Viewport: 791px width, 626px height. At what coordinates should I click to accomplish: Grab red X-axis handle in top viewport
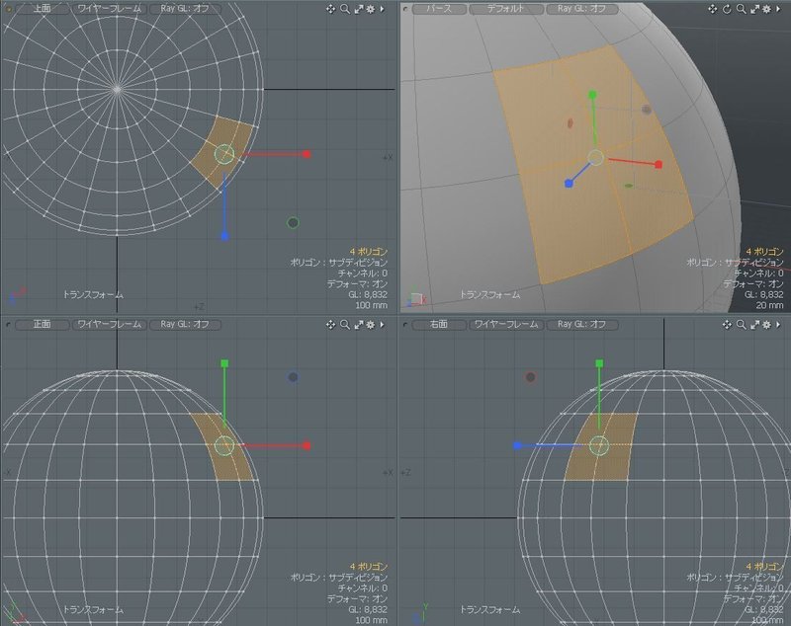pos(307,154)
